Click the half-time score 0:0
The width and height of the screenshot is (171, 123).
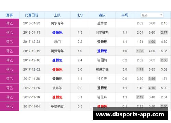pyautogui.click(x=124, y=78)
